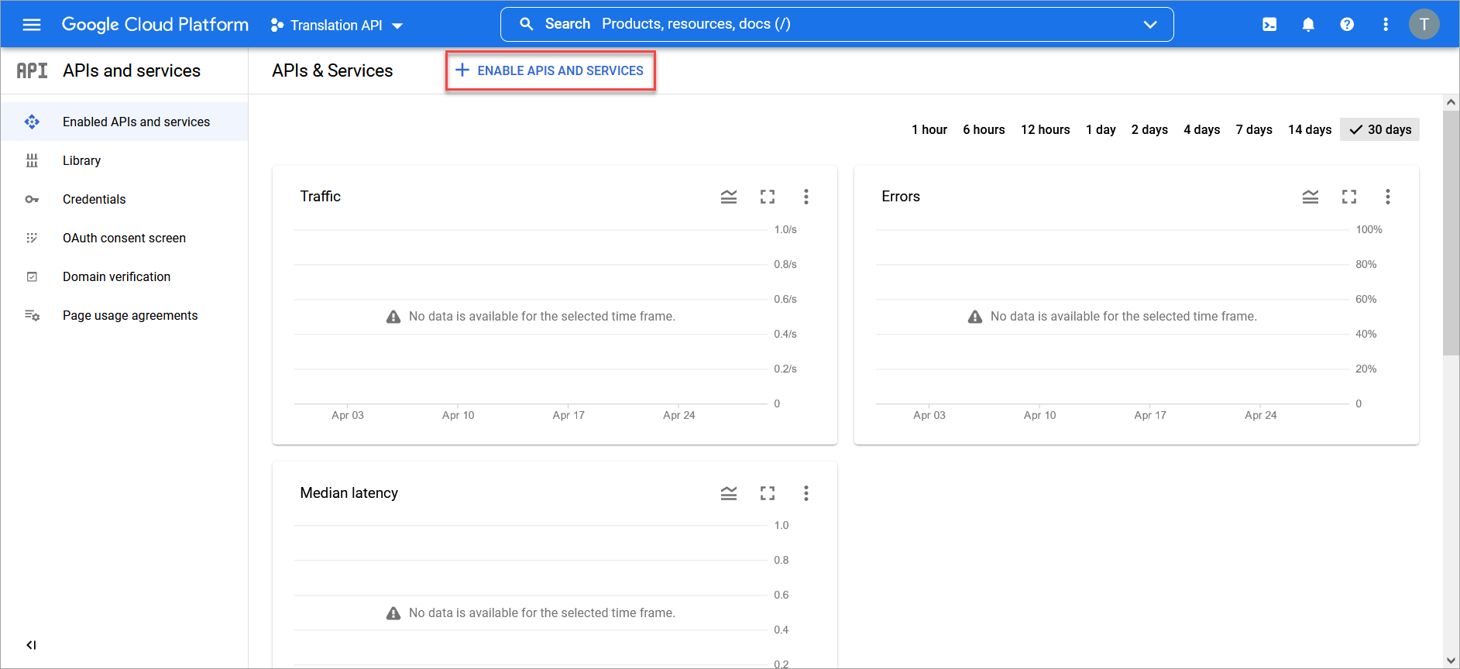Viewport: 1460px width, 669px height.
Task: Click the Credentials key icon
Action: tap(32, 199)
